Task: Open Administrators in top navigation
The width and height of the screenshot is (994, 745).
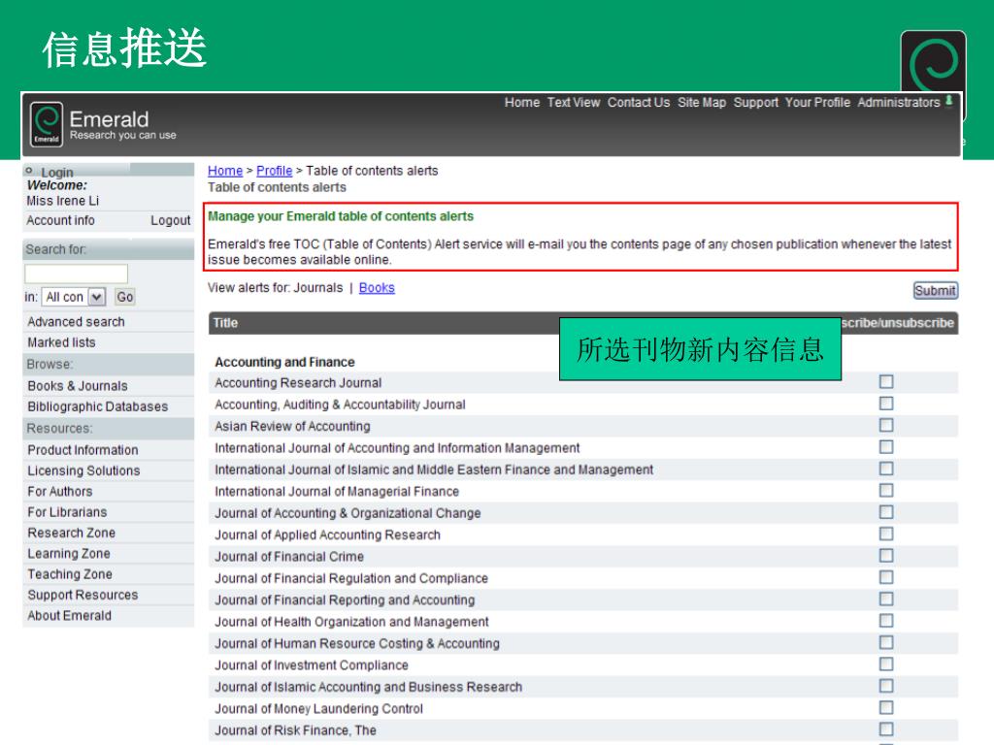Action: click(x=898, y=103)
